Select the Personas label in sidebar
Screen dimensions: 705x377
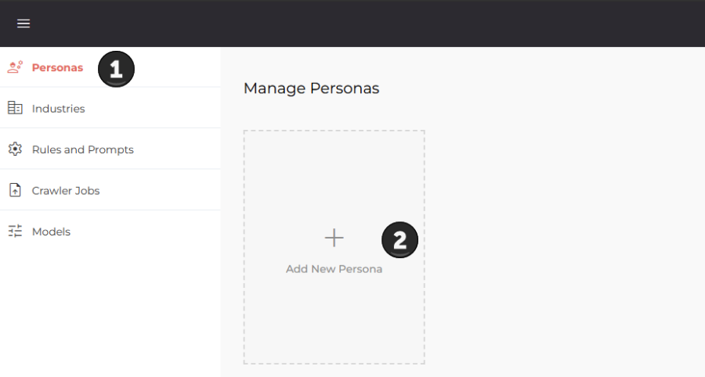(x=57, y=67)
